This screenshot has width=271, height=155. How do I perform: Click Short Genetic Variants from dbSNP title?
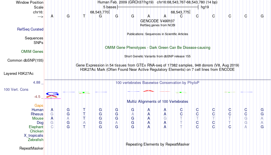[x=157, y=56]
